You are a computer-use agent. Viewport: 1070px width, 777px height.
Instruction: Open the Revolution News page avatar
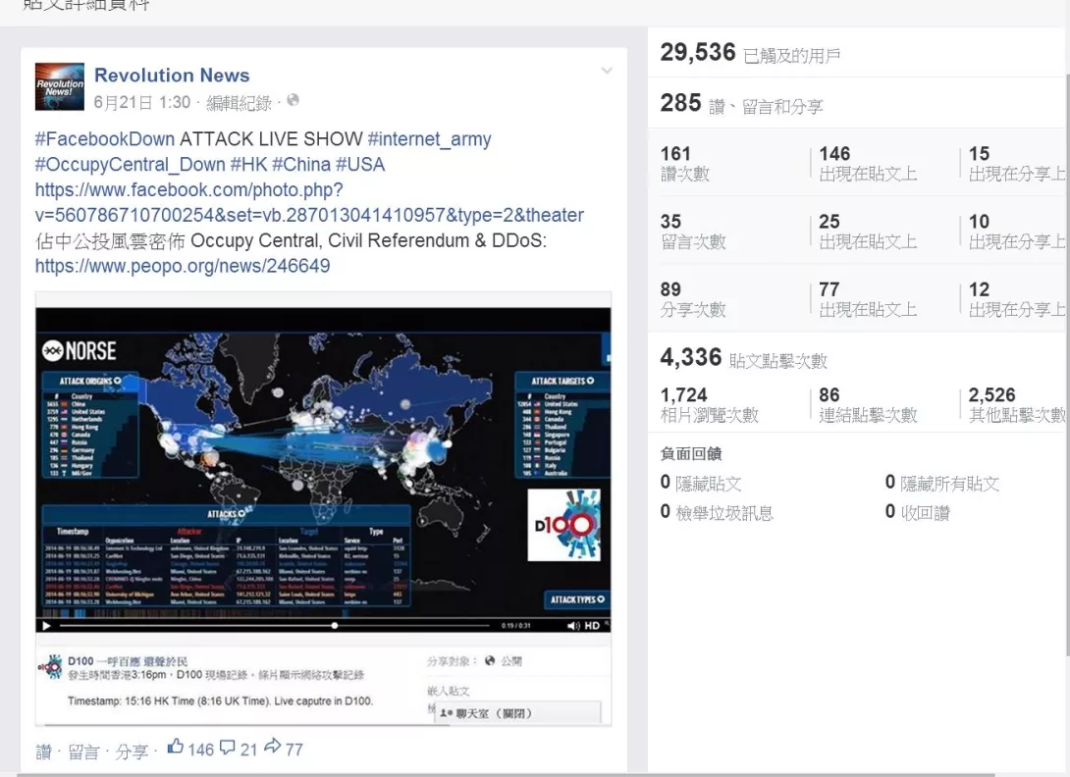59,86
